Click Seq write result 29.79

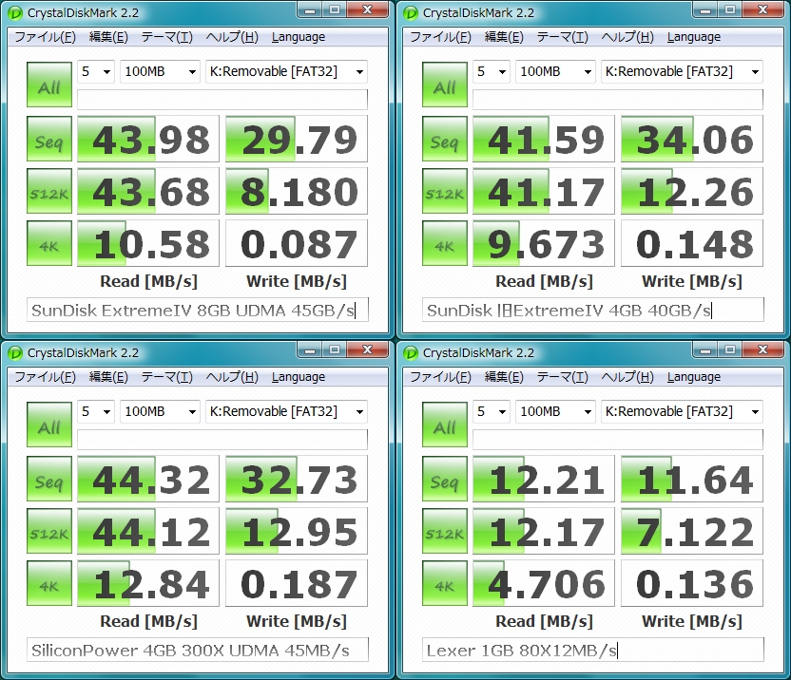(297, 139)
